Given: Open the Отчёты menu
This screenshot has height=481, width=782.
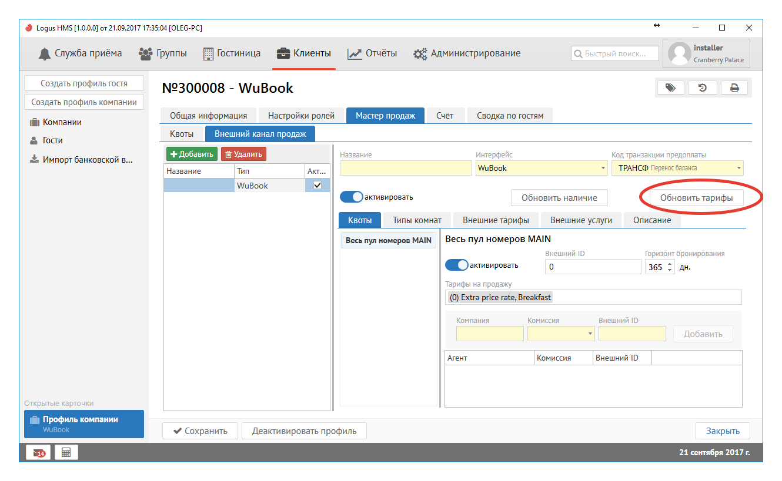Looking at the screenshot, I should (x=372, y=53).
